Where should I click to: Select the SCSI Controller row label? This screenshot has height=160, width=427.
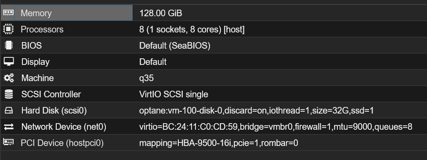[x=51, y=94]
